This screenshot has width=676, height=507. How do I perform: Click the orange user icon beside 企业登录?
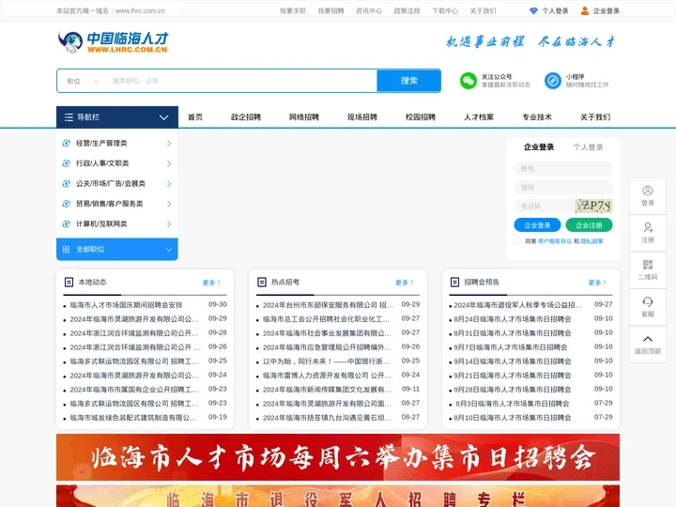coord(585,10)
